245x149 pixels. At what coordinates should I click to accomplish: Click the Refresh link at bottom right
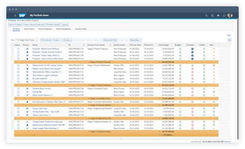tap(227, 141)
